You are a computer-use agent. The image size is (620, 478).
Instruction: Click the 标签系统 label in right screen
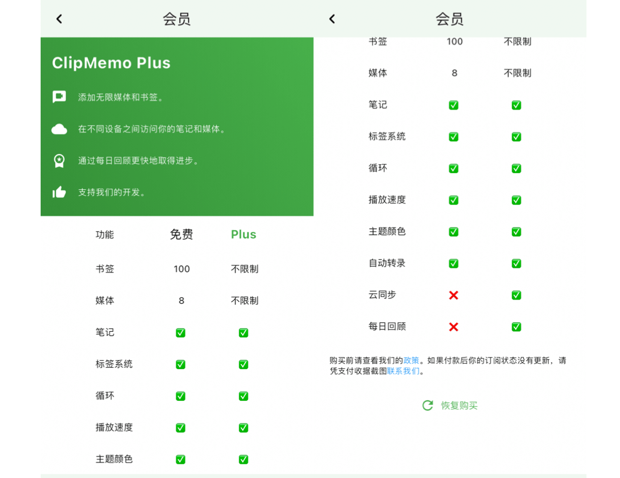coord(387,137)
